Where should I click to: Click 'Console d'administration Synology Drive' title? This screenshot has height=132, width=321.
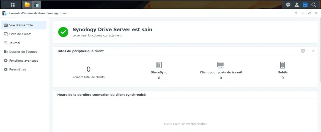38,13
